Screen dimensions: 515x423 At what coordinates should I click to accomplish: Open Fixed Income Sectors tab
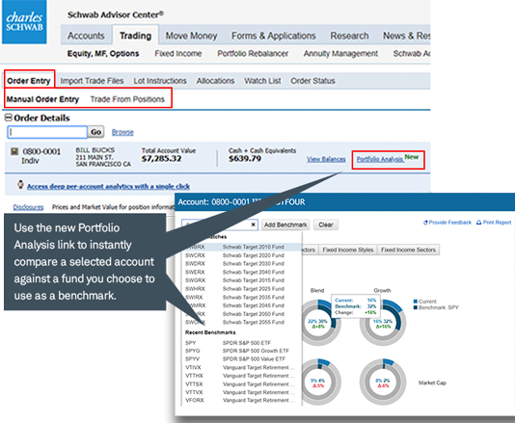click(x=408, y=250)
